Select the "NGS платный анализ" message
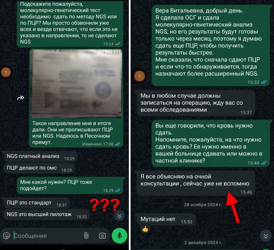This screenshot has height=250, width=274. point(40,156)
